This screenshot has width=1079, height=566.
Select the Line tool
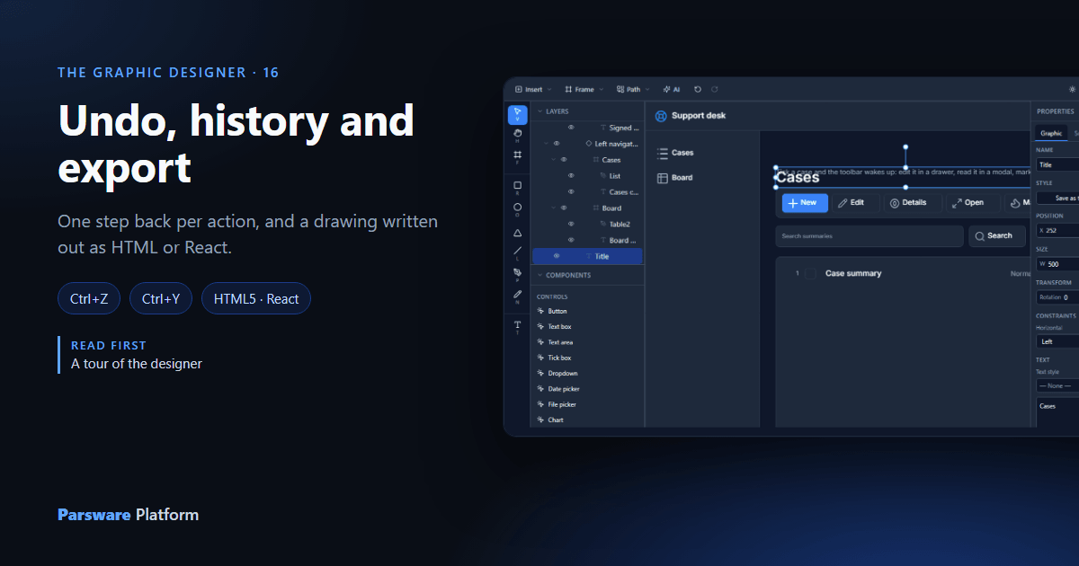pos(517,252)
